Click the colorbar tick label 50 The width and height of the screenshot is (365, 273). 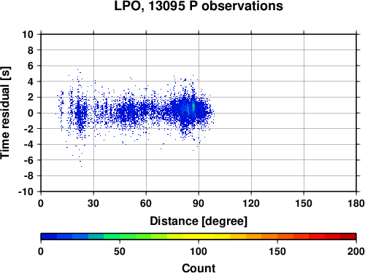pos(120,251)
